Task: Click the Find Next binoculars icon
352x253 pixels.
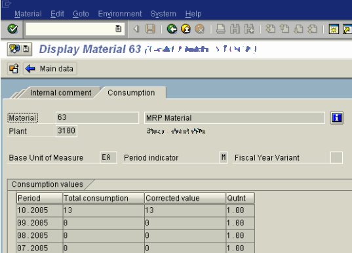Action: [x=249, y=29]
